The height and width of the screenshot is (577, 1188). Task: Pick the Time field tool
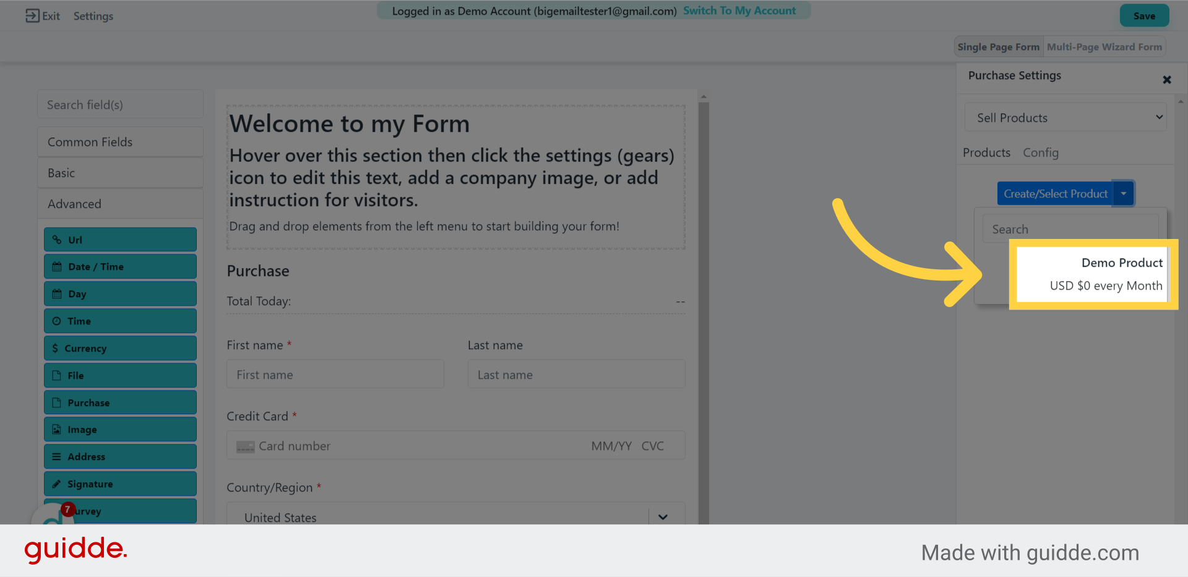(120, 321)
